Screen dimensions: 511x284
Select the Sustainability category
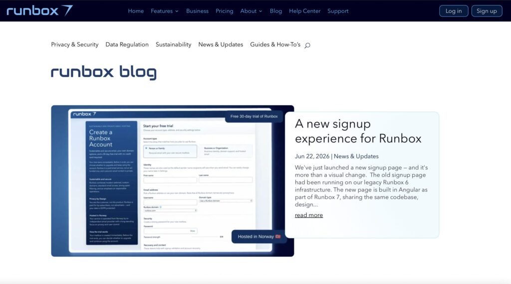(x=173, y=44)
